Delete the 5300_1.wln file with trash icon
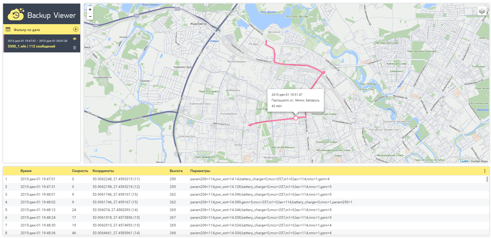 pyautogui.click(x=75, y=48)
